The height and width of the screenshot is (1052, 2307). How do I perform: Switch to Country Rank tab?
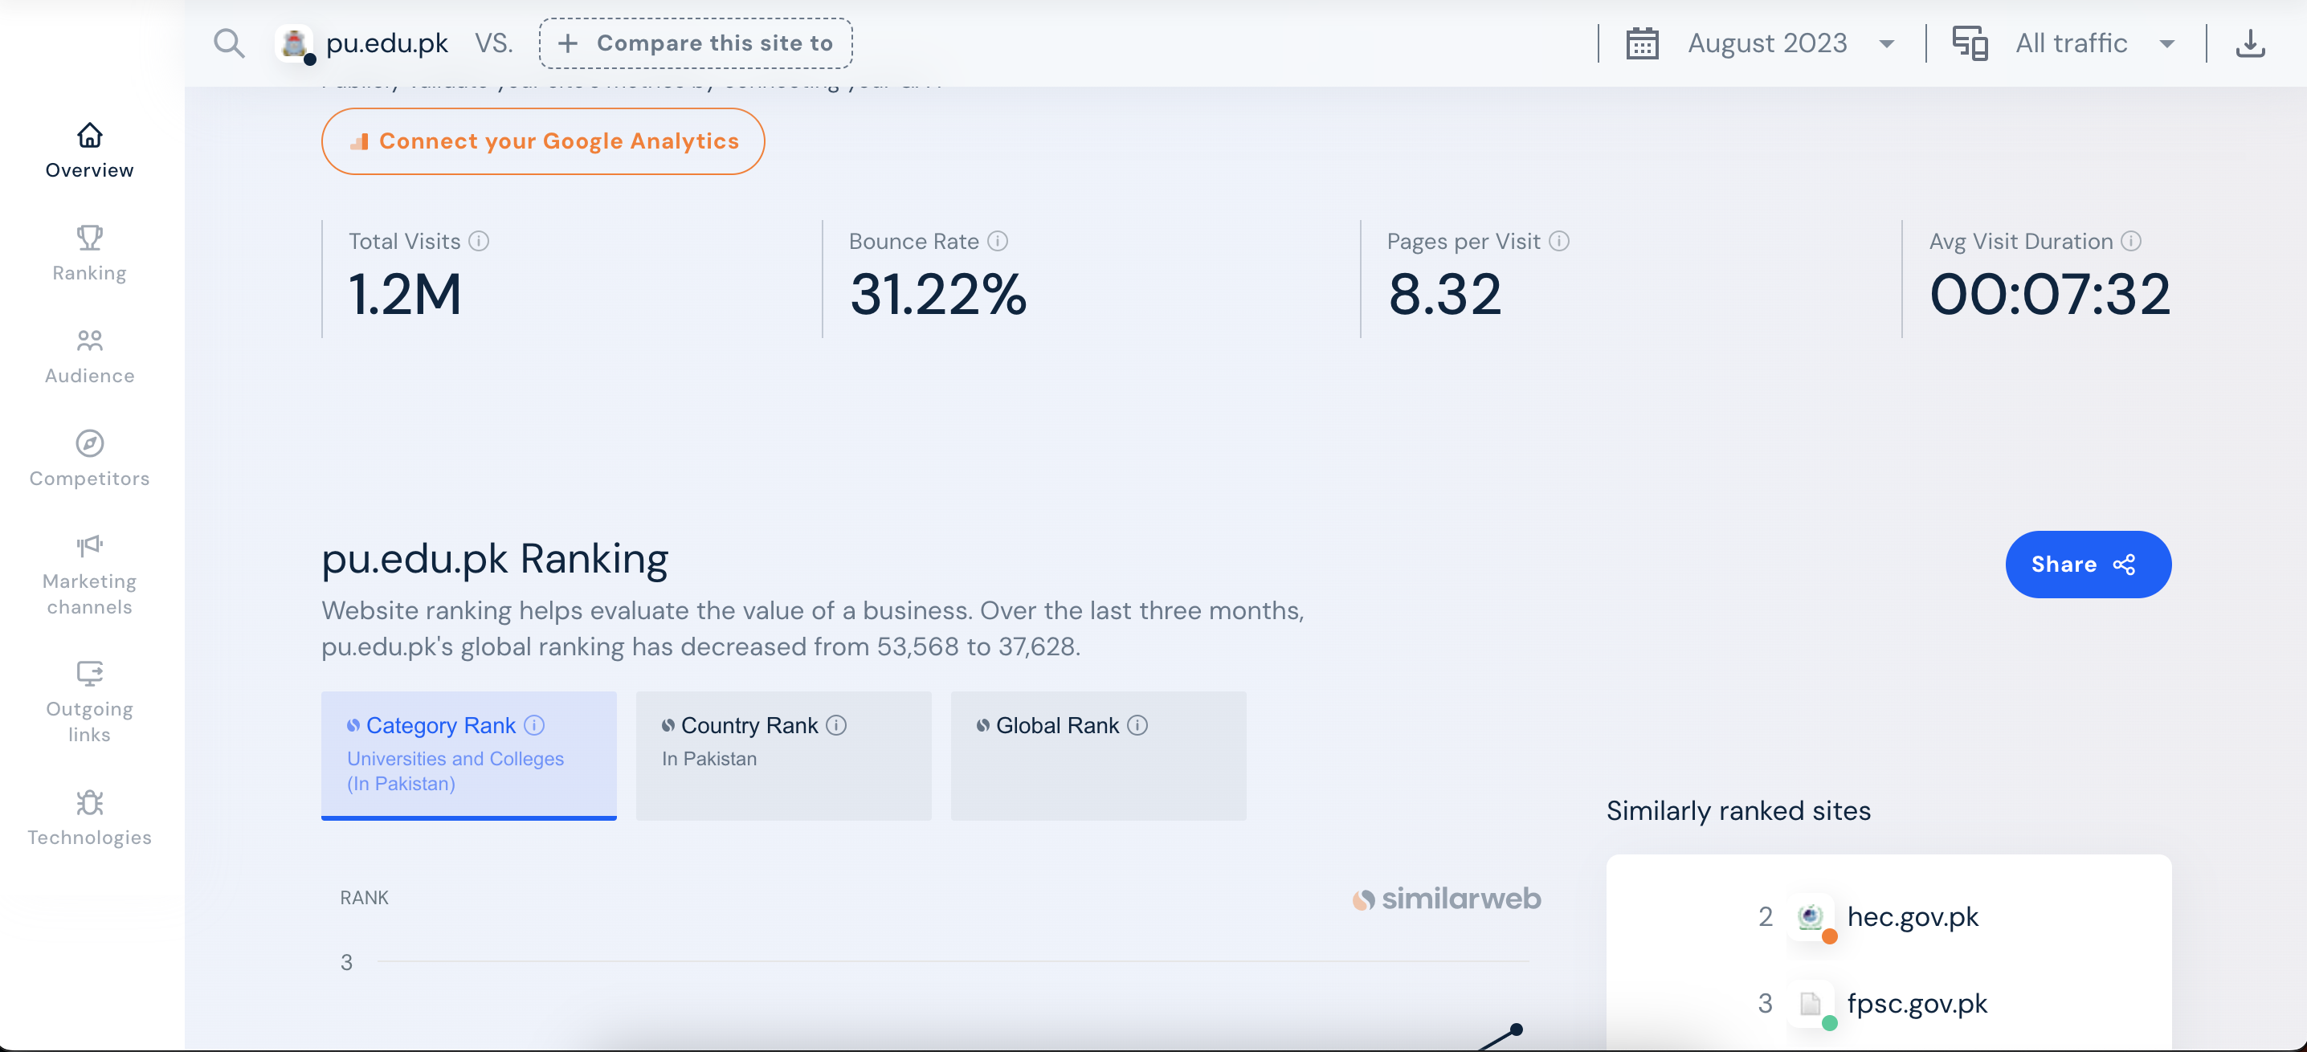782,754
